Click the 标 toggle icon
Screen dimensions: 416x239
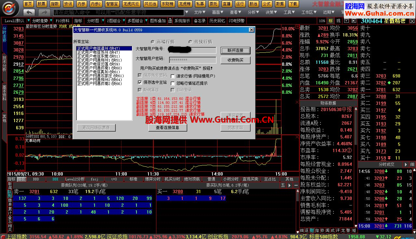pyautogui.click(x=331, y=21)
